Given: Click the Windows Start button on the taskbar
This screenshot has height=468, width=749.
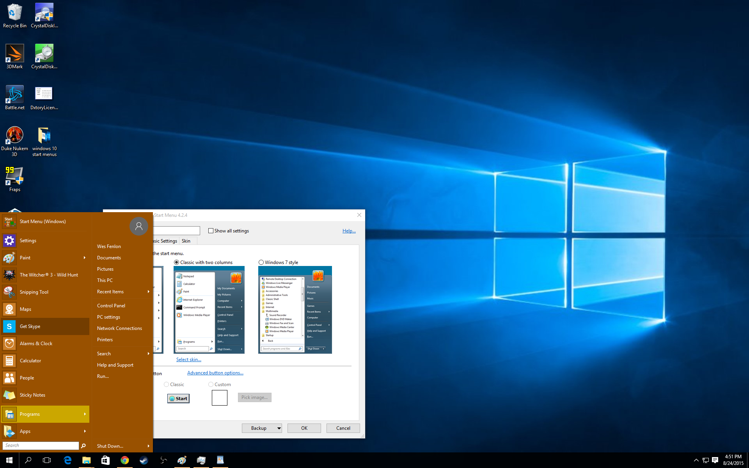Looking at the screenshot, I should (9, 460).
